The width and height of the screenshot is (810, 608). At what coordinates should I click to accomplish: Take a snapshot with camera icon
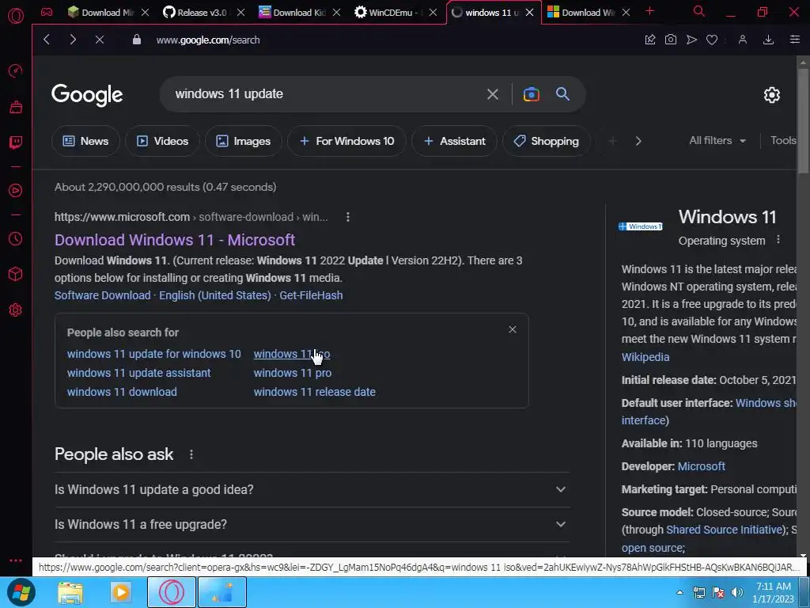tap(671, 40)
